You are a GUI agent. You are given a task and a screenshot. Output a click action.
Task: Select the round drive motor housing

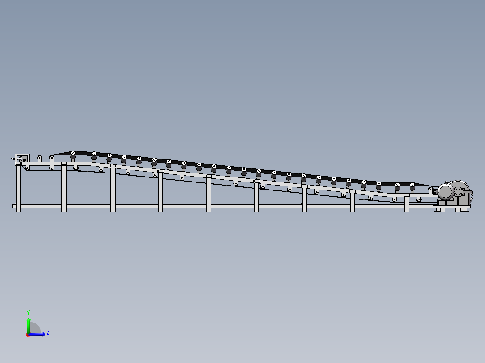(x=446, y=192)
